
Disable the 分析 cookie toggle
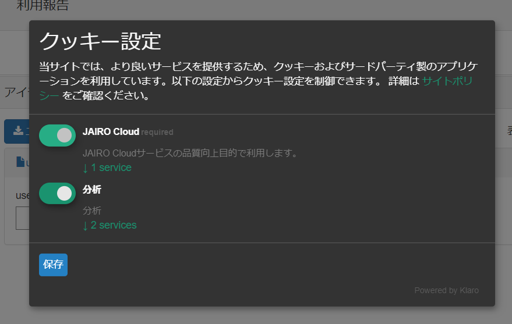[57, 193]
